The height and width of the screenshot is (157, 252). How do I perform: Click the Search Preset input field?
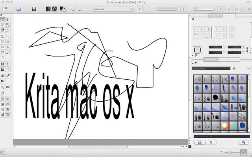click(x=211, y=69)
